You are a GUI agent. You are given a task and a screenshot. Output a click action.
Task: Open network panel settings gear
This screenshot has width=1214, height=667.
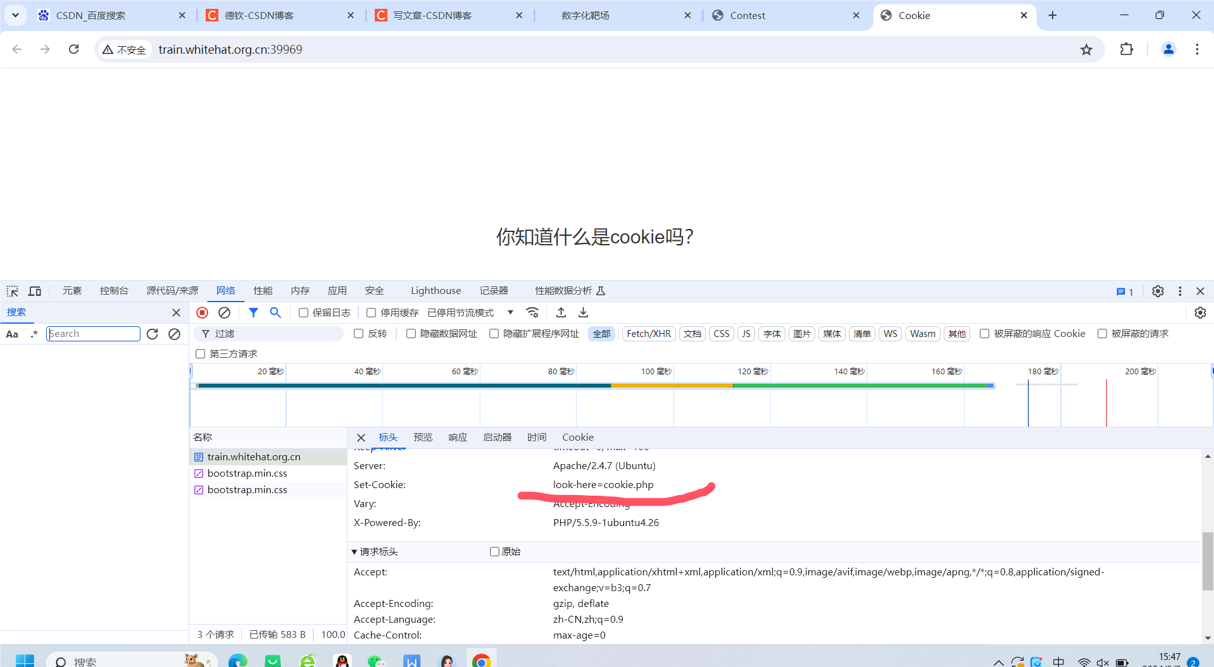[x=1200, y=312]
